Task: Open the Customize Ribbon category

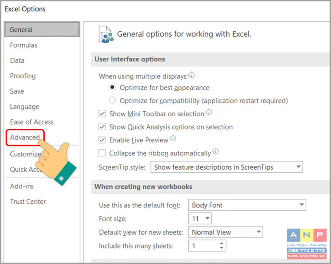Action: tap(26, 154)
